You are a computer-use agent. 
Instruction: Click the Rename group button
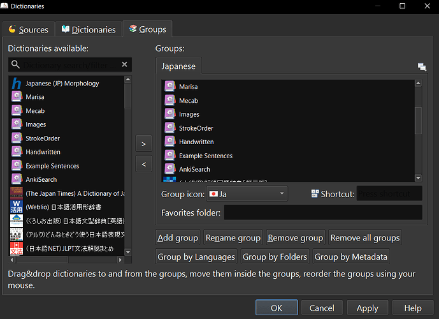[x=233, y=238]
